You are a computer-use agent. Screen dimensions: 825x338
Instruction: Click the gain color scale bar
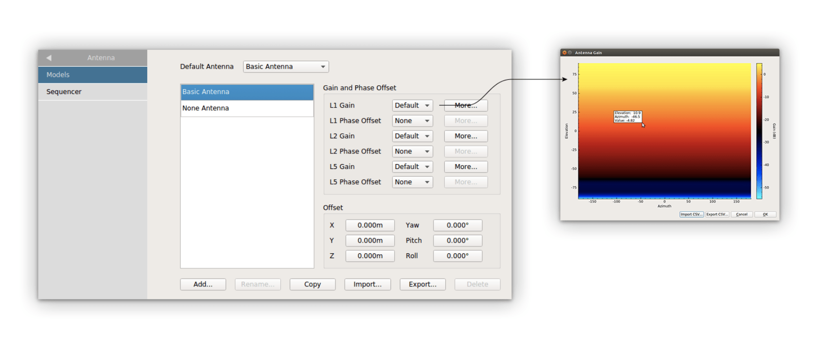coord(759,131)
